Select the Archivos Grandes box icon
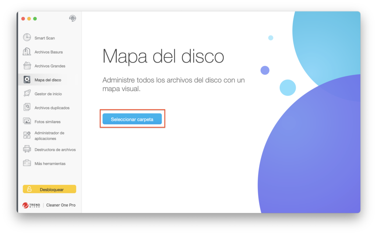The width and height of the screenshot is (377, 235). pyautogui.click(x=27, y=66)
